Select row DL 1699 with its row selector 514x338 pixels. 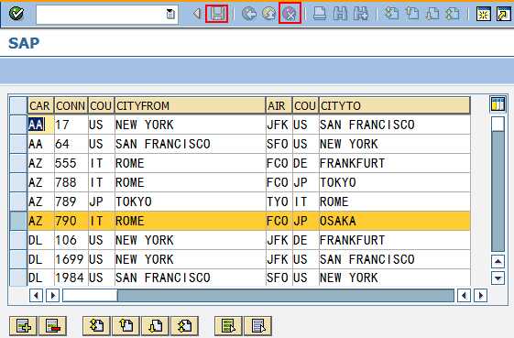[18, 259]
